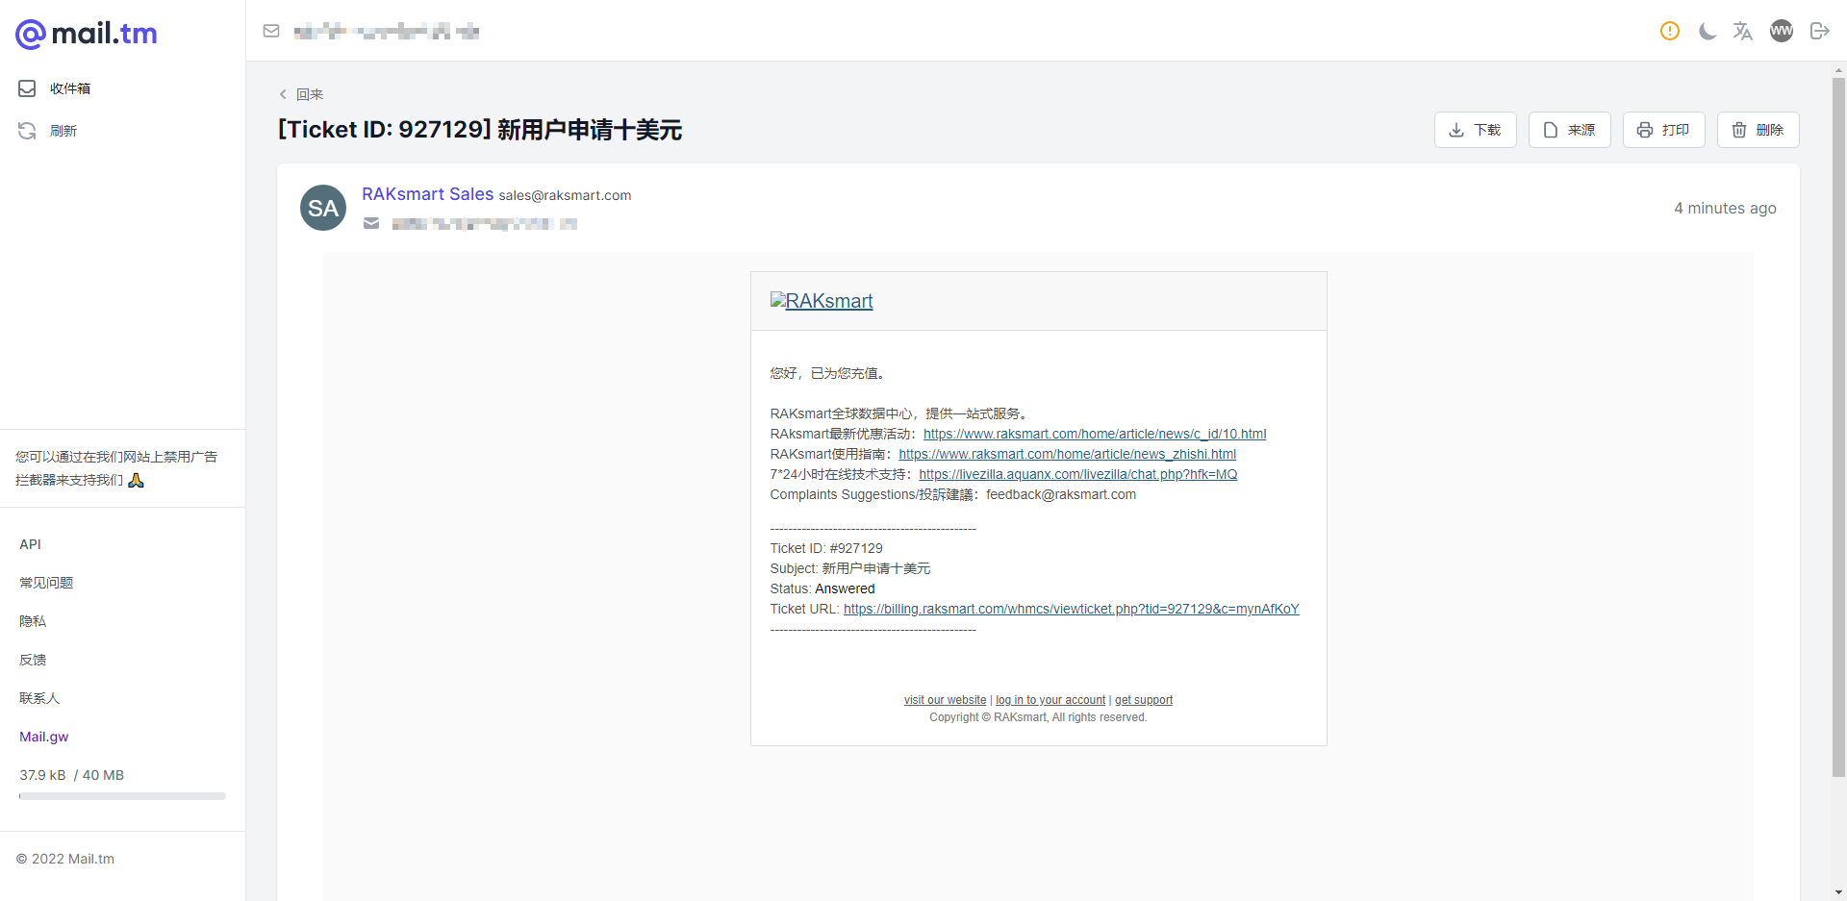Click '37.9 kB / 40 MB' storage text
Image resolution: width=1847 pixels, height=901 pixels.
point(72,775)
